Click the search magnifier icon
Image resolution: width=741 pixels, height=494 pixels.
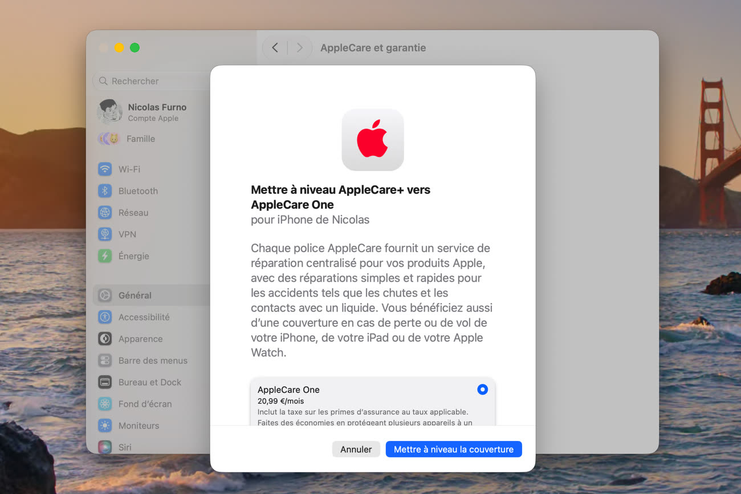click(103, 81)
